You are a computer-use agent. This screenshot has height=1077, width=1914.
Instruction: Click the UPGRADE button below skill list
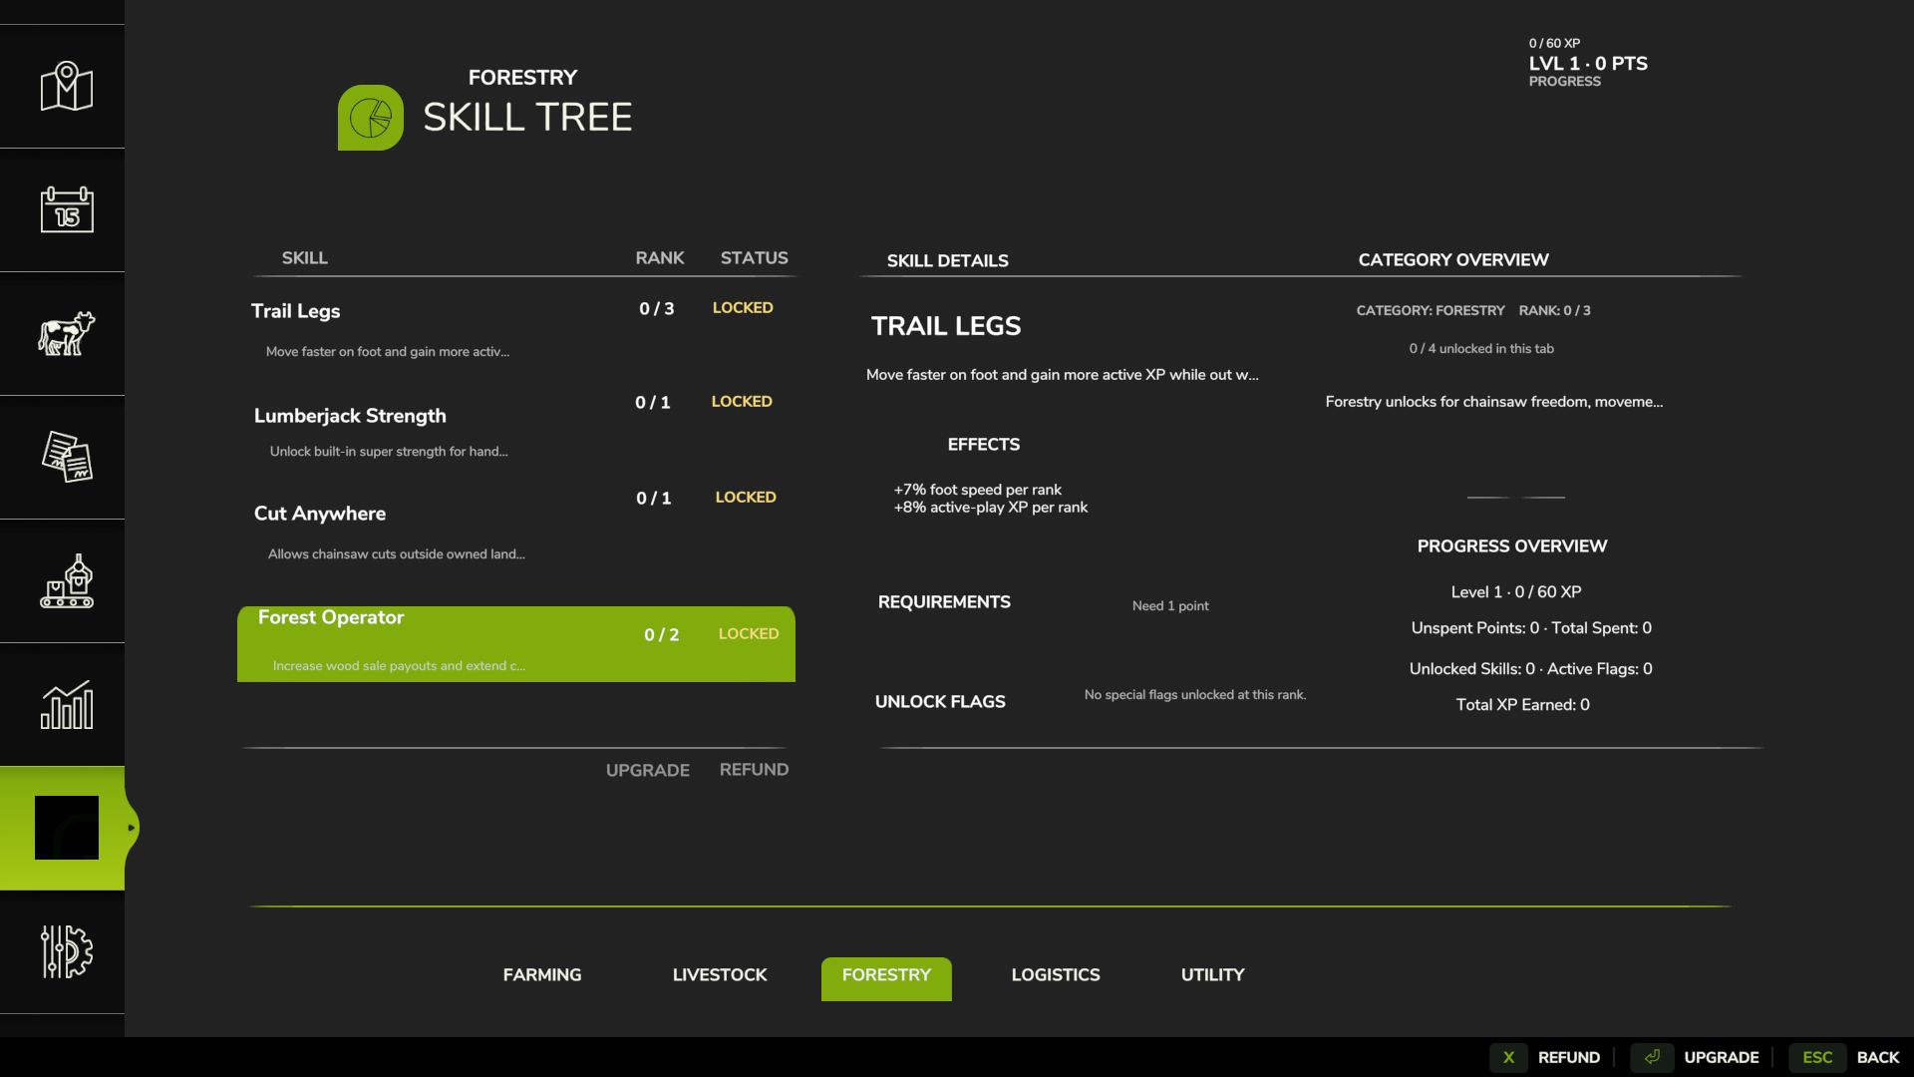pyautogui.click(x=646, y=769)
